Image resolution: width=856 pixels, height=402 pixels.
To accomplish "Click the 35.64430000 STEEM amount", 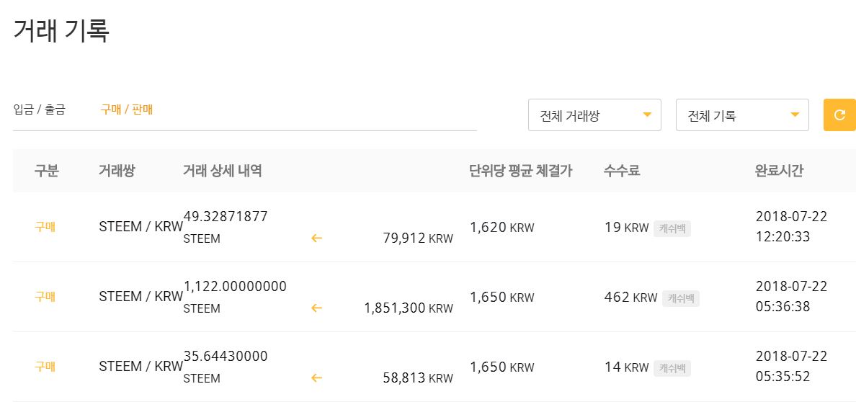I will pyautogui.click(x=226, y=356).
